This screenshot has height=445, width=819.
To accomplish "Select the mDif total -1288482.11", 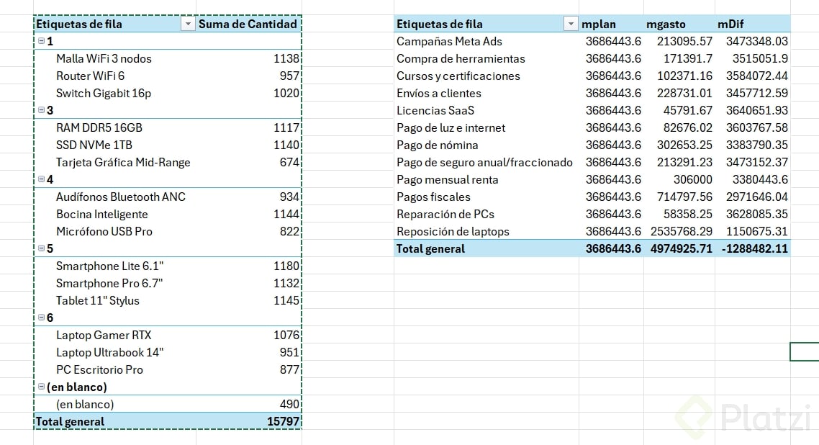I will coord(755,248).
